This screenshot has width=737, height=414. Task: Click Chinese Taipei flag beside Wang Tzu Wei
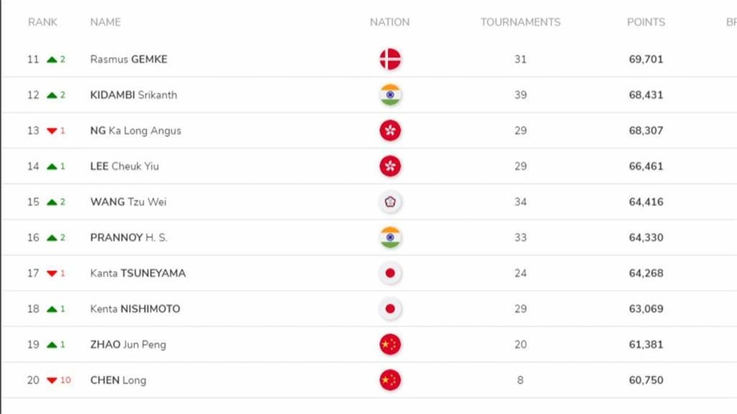[390, 202]
